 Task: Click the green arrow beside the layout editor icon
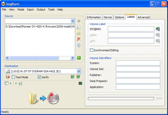[x=11, y=83]
